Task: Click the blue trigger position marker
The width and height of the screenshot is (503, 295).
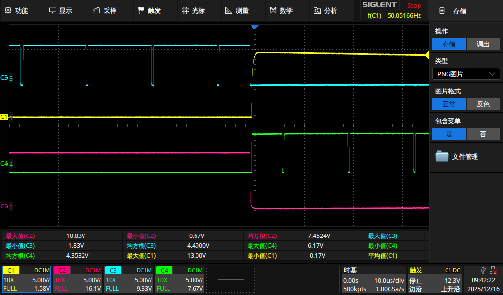Action: (254, 27)
